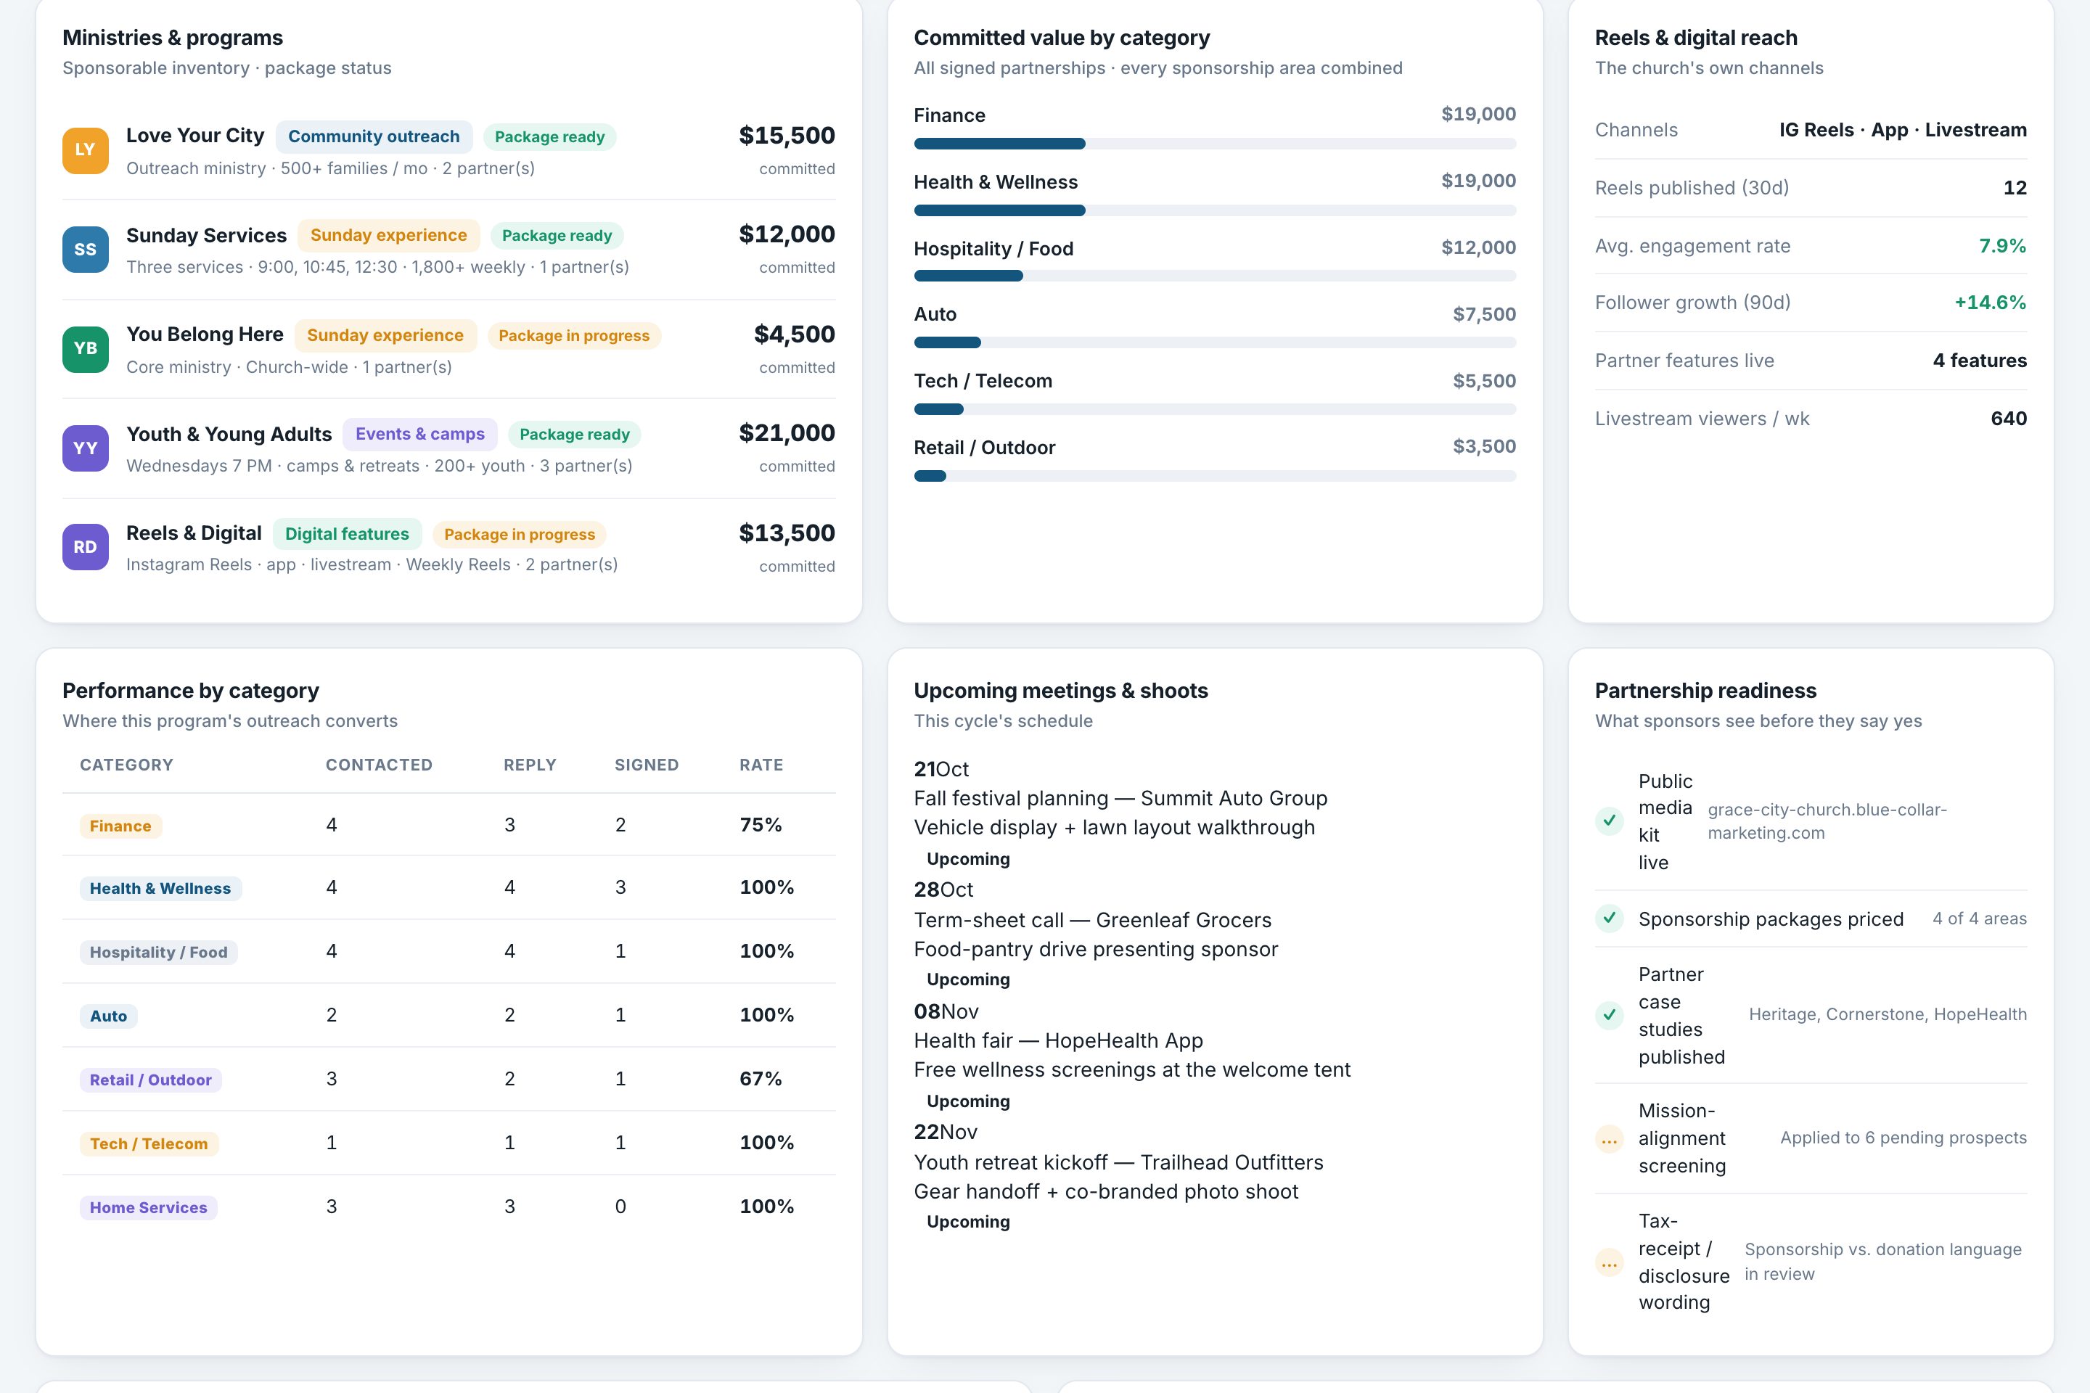The image size is (2090, 1393).
Task: Click the check icon for Partner case studies published
Action: pyautogui.click(x=1610, y=1014)
